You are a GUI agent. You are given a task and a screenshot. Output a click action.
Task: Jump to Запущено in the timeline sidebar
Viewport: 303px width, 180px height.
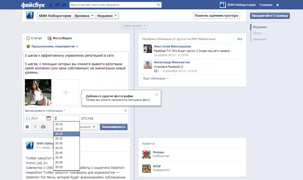pos(260,39)
